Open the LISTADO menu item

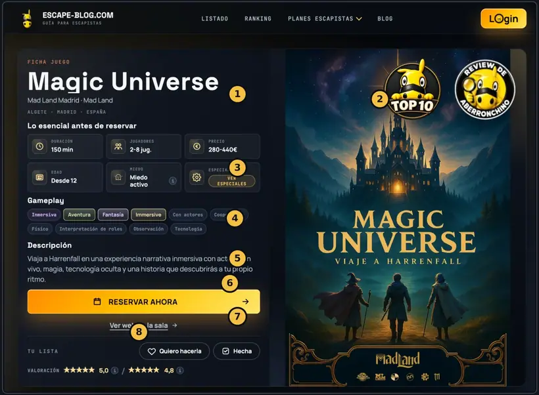(214, 18)
